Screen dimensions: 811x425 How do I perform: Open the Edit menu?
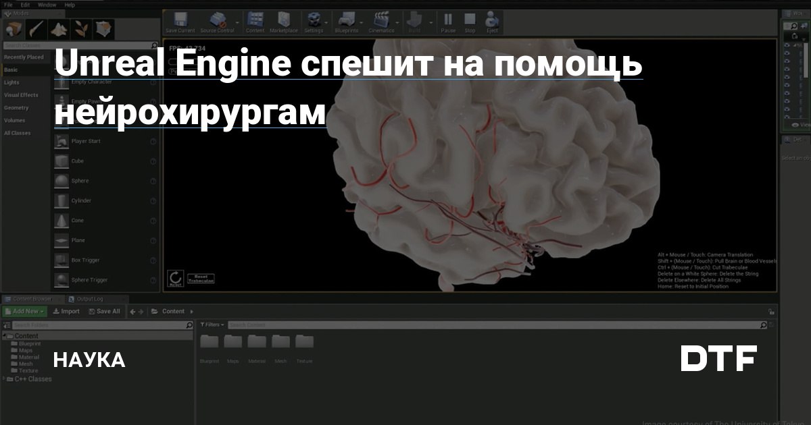point(26,4)
